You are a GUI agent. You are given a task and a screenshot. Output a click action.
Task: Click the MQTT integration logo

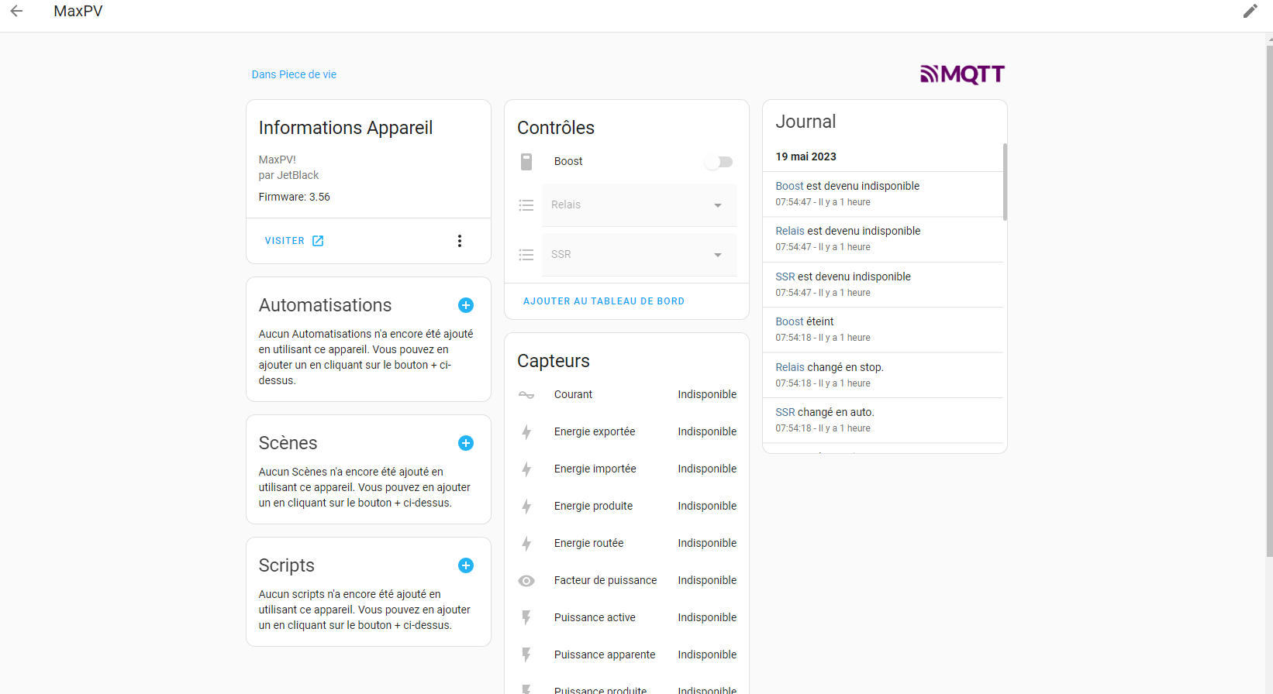click(x=962, y=74)
